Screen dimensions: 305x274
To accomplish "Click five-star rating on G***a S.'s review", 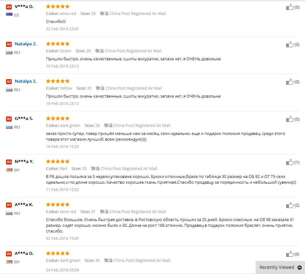I will pos(58,118).
